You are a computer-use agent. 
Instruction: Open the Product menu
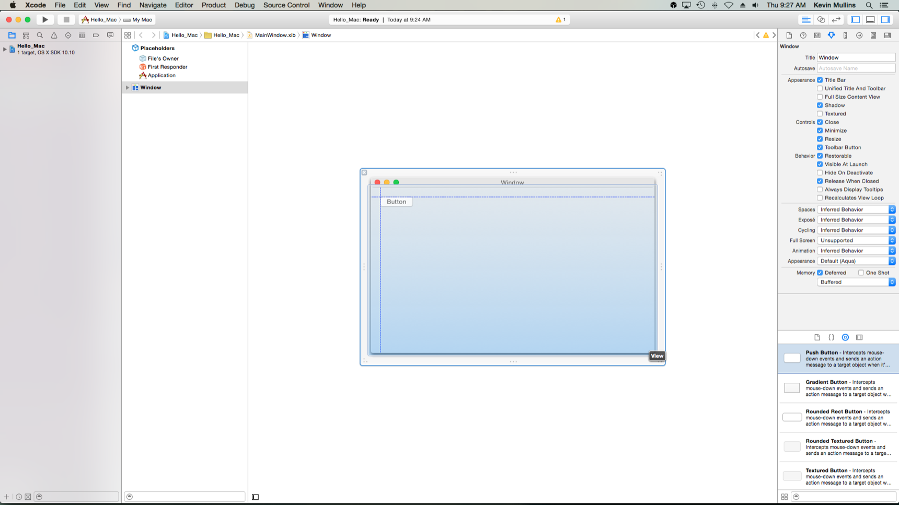[x=214, y=5]
